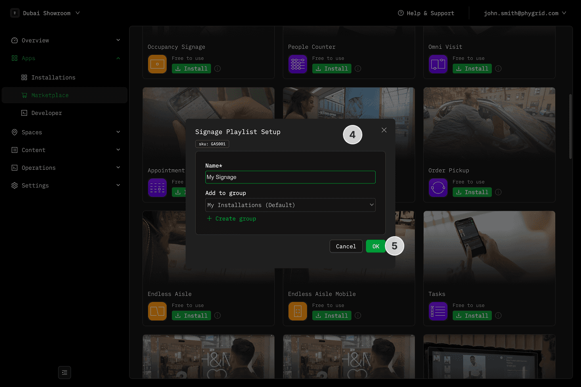Image resolution: width=581 pixels, height=387 pixels.
Task: Collapse the Apps section in sidebar
Action: tap(118, 58)
